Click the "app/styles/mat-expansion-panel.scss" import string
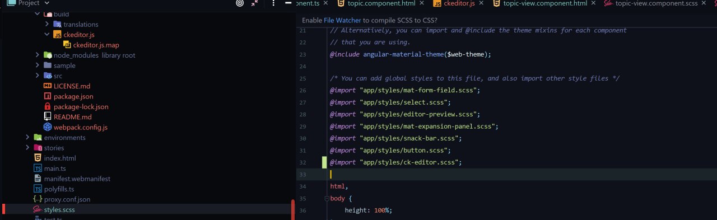 [x=427, y=127]
